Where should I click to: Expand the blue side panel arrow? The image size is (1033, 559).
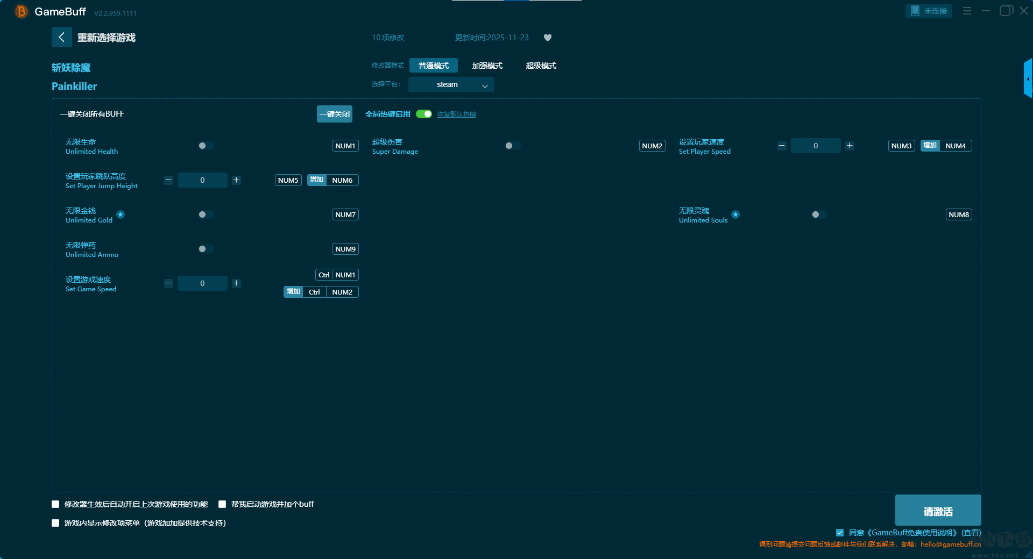(x=1028, y=79)
